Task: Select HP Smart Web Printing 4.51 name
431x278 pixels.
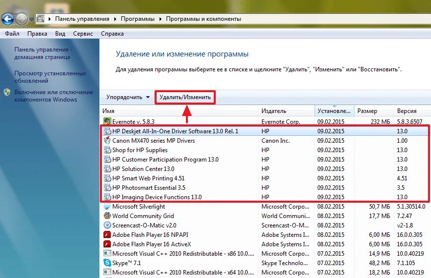Action: (149, 178)
